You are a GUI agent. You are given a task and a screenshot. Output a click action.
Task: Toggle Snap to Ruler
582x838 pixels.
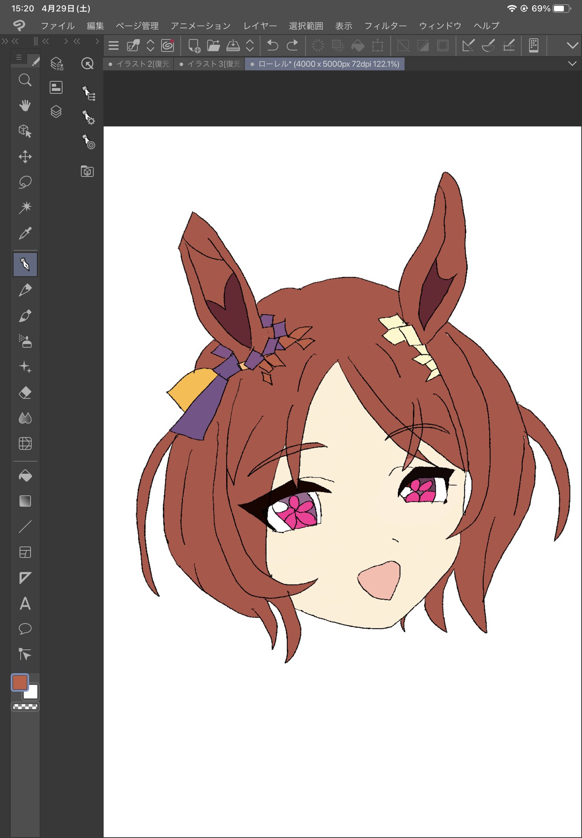coord(468,45)
